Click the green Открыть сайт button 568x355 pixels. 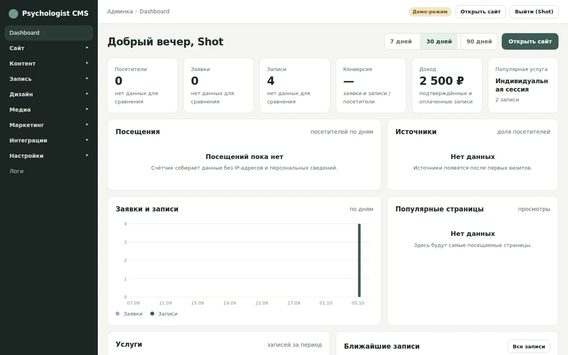tap(530, 41)
